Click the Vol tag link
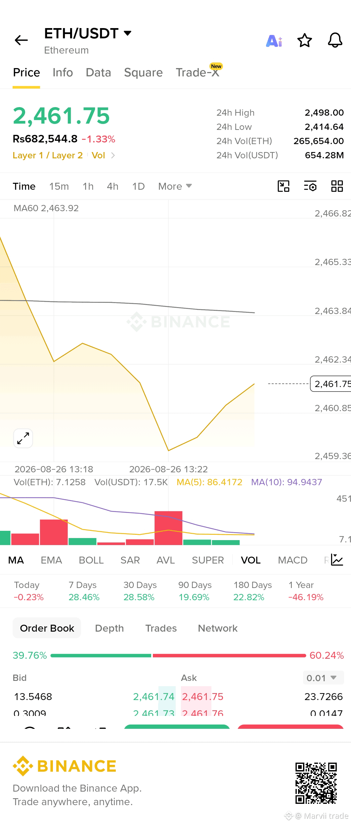 click(x=98, y=155)
